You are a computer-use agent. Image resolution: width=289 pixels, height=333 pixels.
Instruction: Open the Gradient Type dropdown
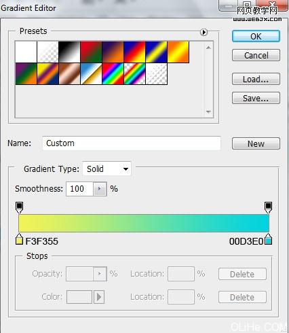(107, 169)
